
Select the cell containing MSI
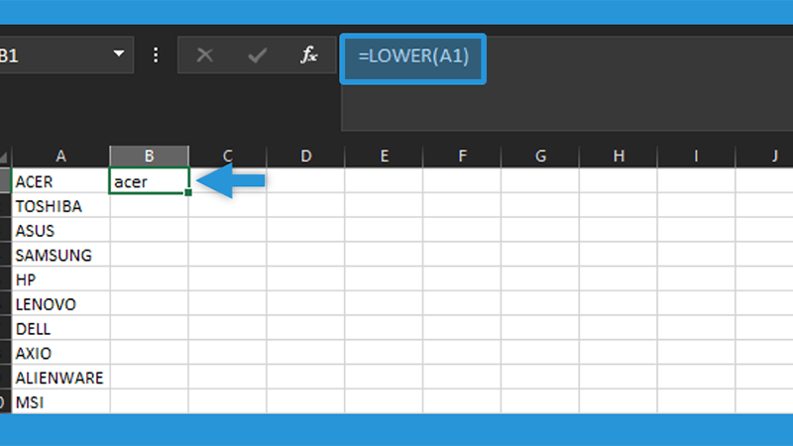[x=60, y=401]
